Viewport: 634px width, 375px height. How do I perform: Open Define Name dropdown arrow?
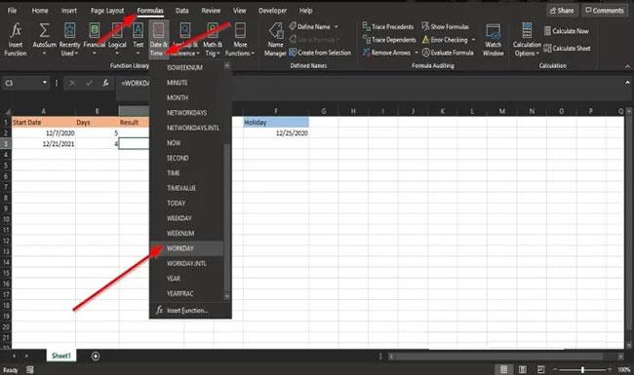click(337, 26)
